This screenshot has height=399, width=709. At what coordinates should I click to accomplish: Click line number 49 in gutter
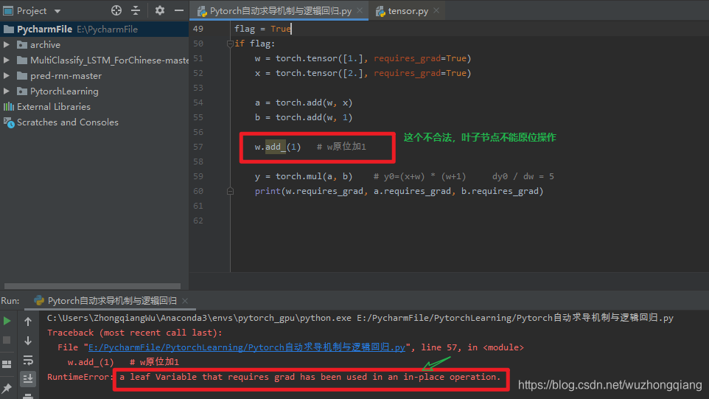(x=198, y=29)
